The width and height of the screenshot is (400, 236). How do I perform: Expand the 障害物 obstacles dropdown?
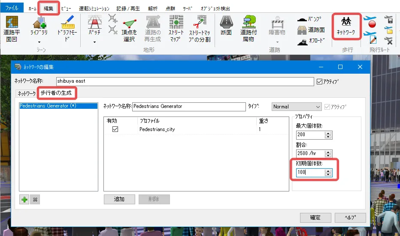point(277,42)
